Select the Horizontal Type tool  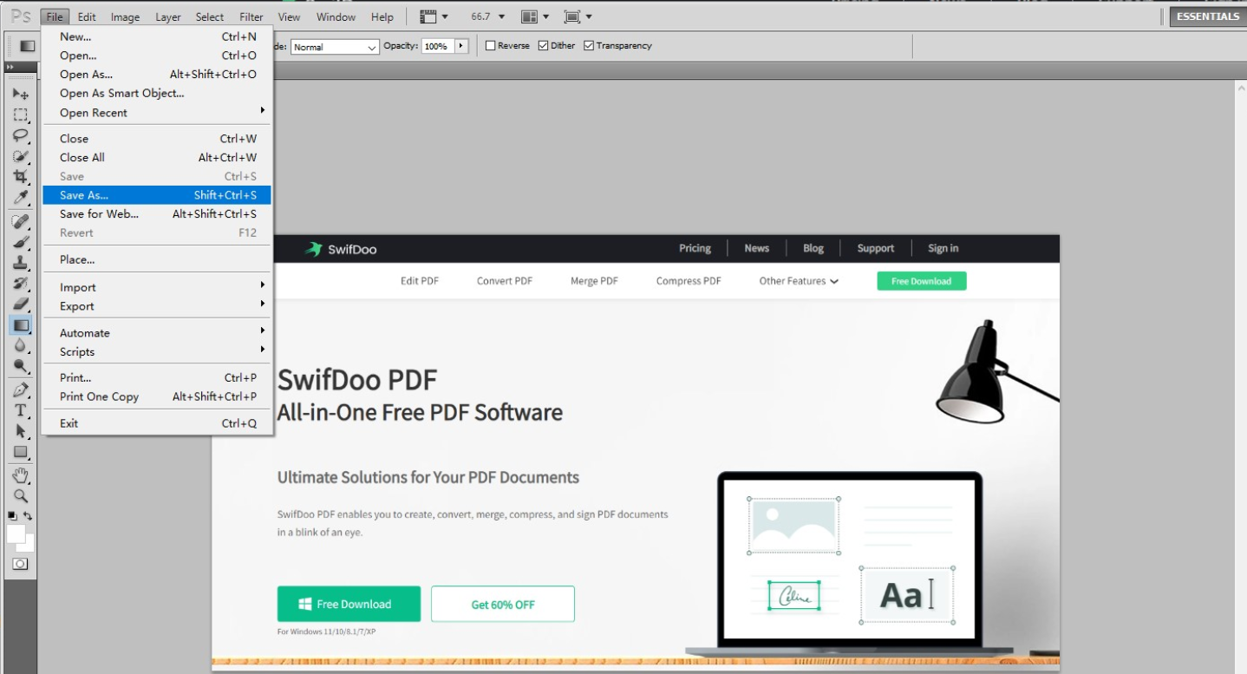21,411
